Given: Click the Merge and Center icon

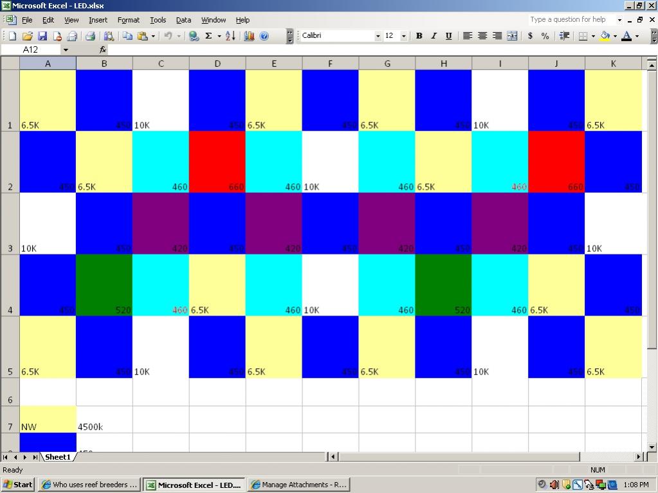Looking at the screenshot, I should (512, 36).
